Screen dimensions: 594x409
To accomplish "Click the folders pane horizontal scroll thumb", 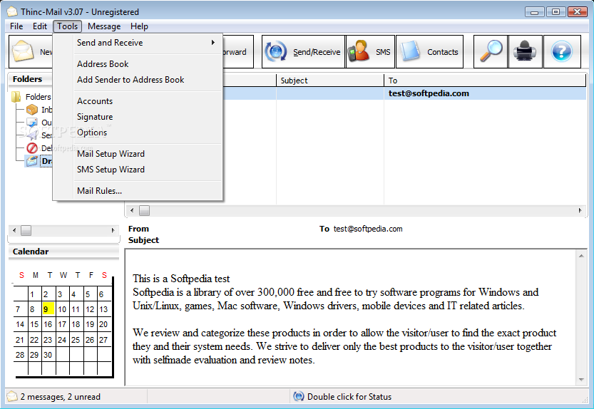I will point(26,230).
